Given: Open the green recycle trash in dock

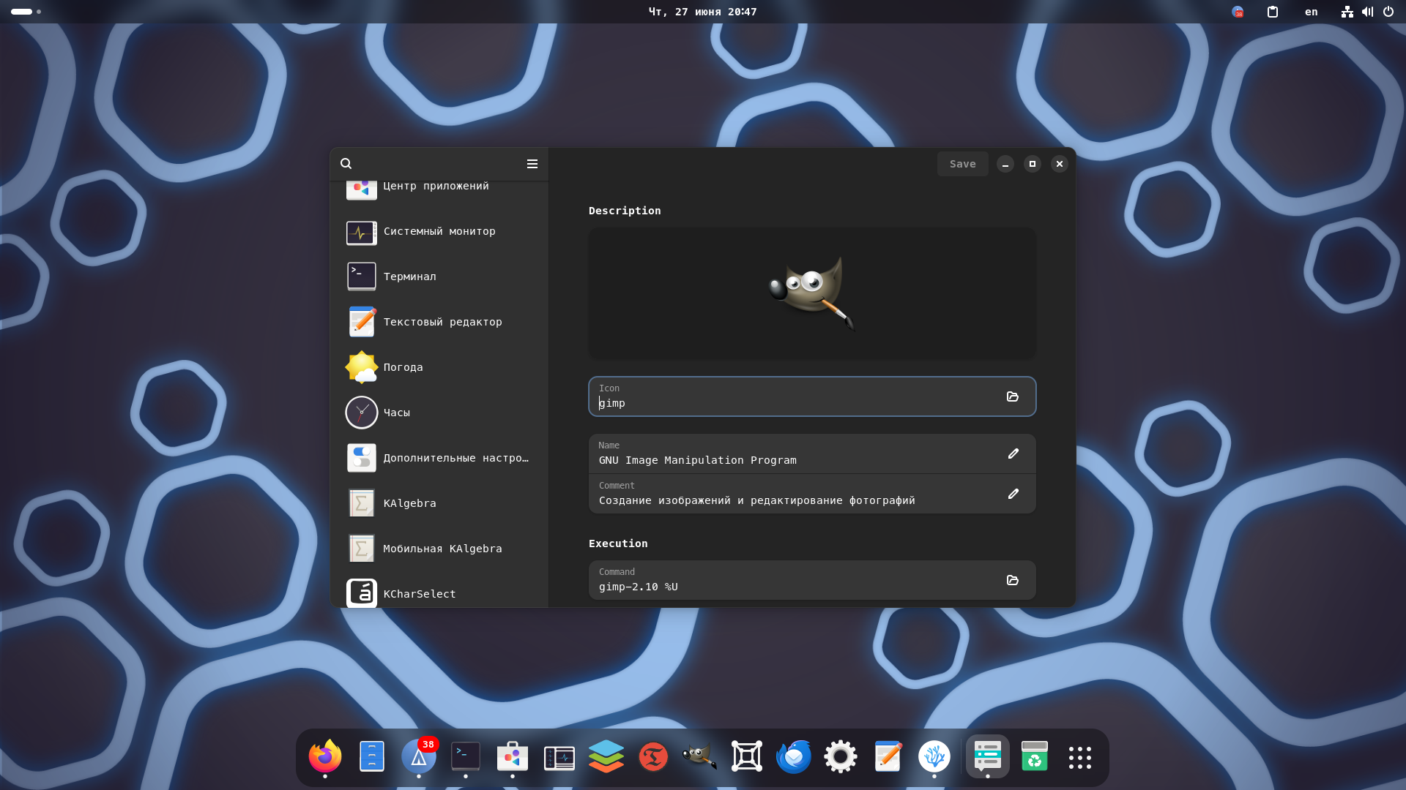Looking at the screenshot, I should [x=1034, y=757].
